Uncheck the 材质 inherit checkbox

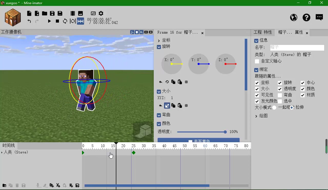click(303, 95)
